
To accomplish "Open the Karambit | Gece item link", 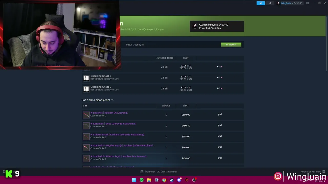I will point(113,124).
